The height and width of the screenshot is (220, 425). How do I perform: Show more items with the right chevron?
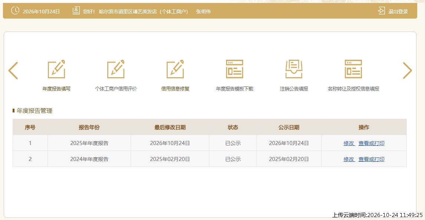coord(407,70)
